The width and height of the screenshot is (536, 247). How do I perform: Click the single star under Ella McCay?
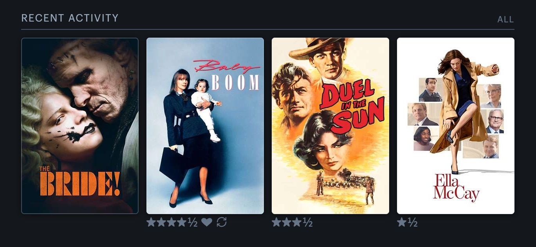tap(402, 223)
